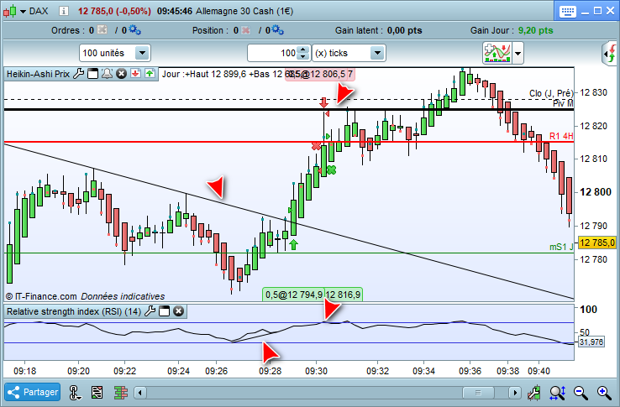This screenshot has height=407, width=620.
Task: Expand the side panel at right edge
Action: [x=610, y=53]
